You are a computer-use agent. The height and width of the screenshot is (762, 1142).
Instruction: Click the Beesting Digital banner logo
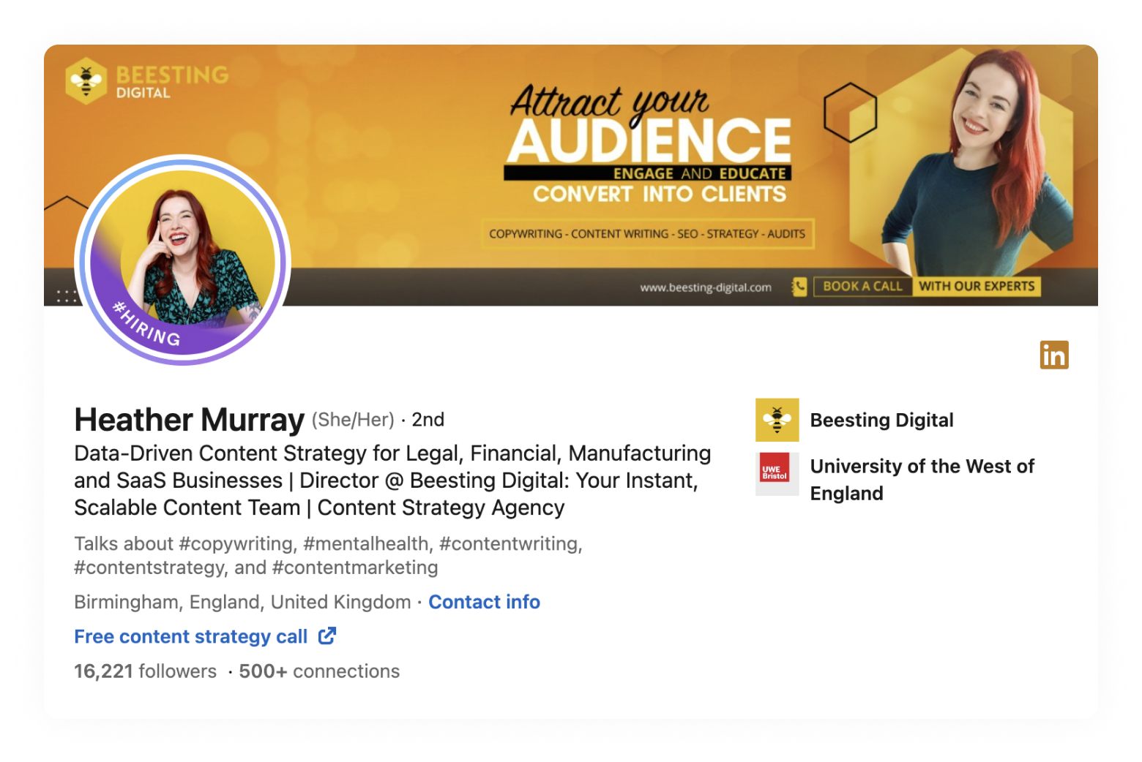(147, 80)
